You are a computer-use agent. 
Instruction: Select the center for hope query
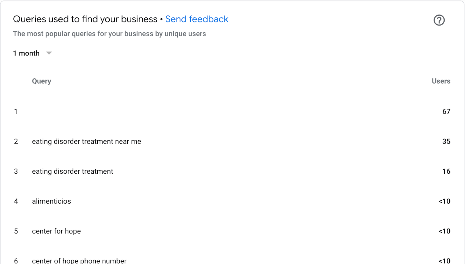tap(56, 231)
